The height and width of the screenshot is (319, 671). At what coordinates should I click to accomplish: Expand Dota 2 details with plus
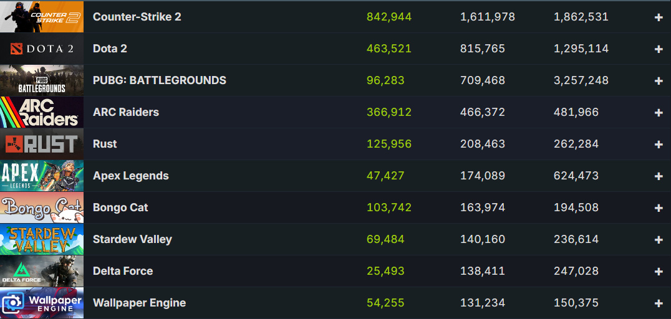click(659, 49)
